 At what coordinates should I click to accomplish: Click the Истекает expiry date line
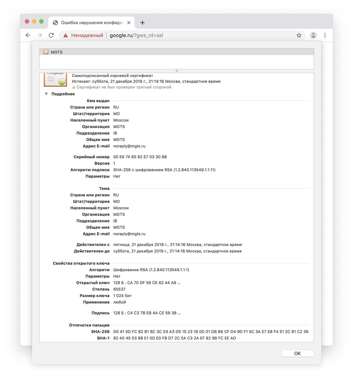pyautogui.click(x=146, y=81)
